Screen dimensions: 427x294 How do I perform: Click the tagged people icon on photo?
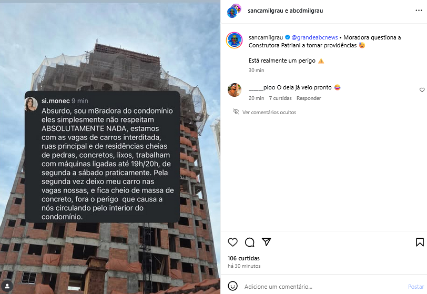(7, 286)
